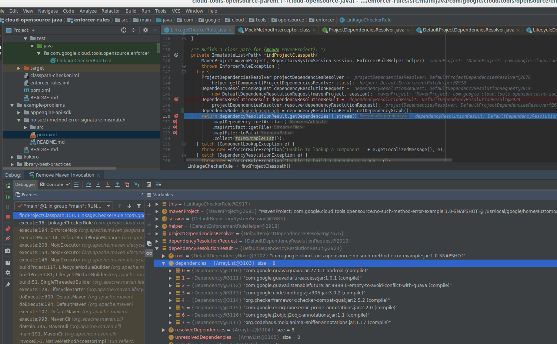The width and height of the screenshot is (557, 344).
Task: Click the Step Into debugger icon
Action: click(98, 184)
